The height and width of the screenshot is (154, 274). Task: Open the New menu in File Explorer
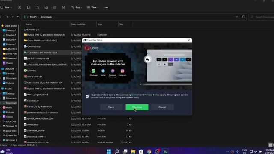tap(6, 7)
